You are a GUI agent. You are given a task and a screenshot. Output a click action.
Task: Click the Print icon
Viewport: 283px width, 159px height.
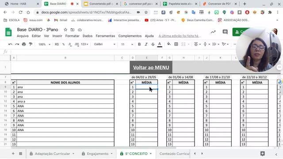pos(24,44)
